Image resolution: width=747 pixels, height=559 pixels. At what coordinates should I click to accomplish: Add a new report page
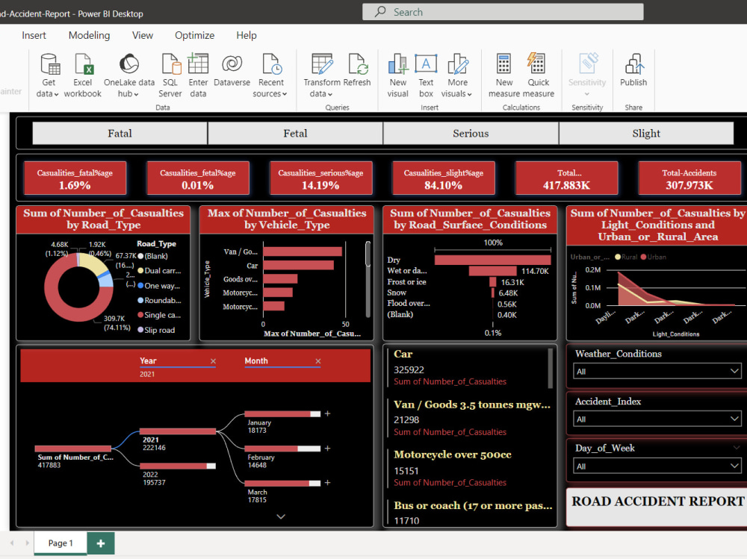101,543
